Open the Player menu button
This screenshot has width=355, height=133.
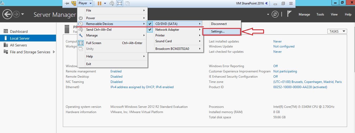[85, 3]
